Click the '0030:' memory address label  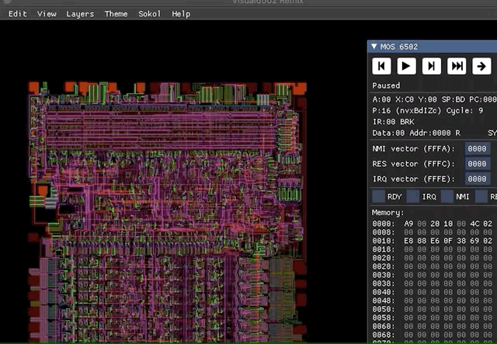click(384, 275)
